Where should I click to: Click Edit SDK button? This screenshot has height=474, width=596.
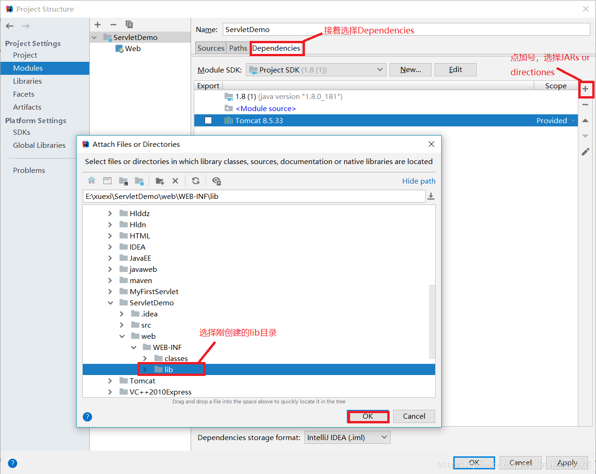click(x=455, y=70)
